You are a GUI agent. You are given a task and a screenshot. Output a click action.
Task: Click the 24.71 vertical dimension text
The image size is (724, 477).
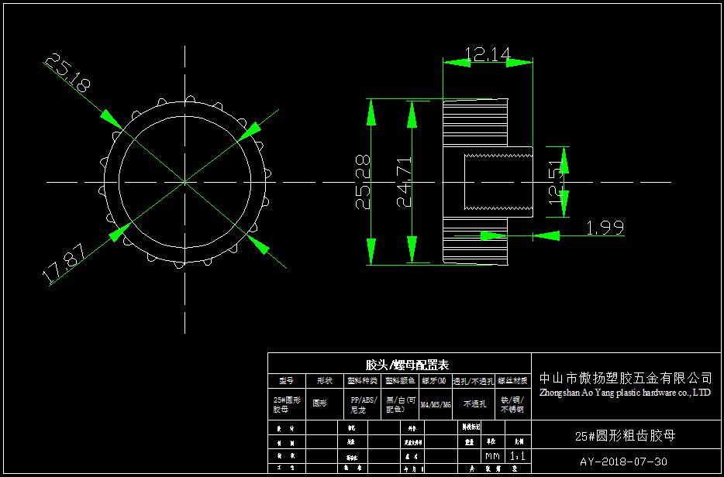click(x=405, y=182)
